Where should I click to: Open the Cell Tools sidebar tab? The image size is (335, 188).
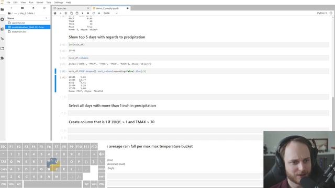coord(2,39)
